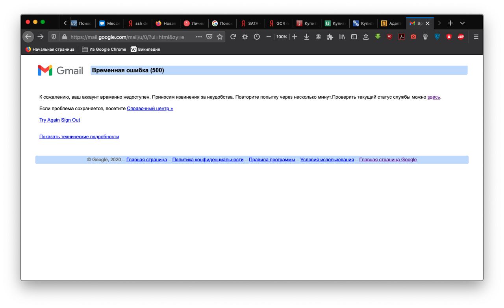This screenshot has height=308, width=504.
Task: Open the Adblock Plus ABP icon
Action: (461, 37)
